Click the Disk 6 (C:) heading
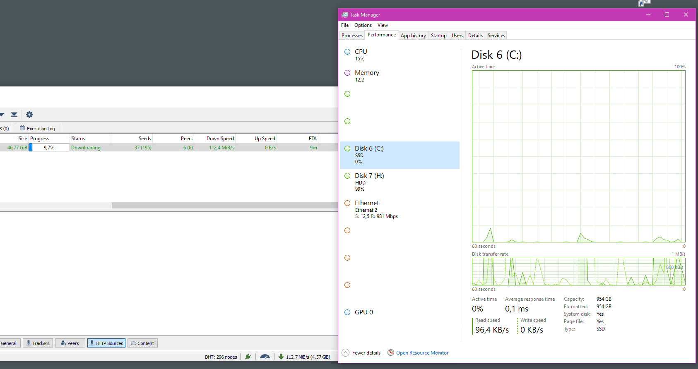Viewport: 698px width, 369px height. [x=496, y=55]
